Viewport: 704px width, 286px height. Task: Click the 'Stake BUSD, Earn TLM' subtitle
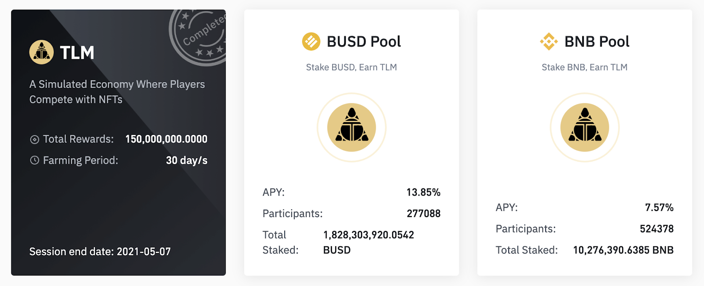pyautogui.click(x=352, y=67)
